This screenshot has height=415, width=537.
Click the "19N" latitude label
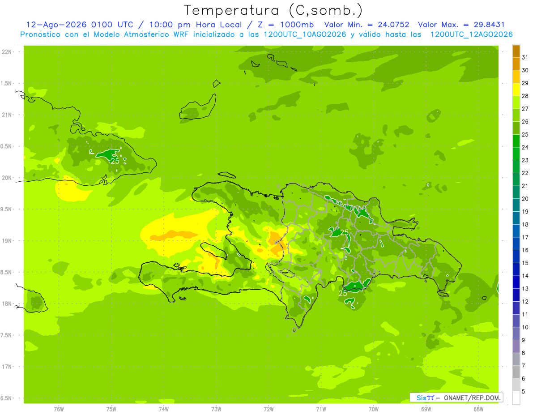click(8, 241)
